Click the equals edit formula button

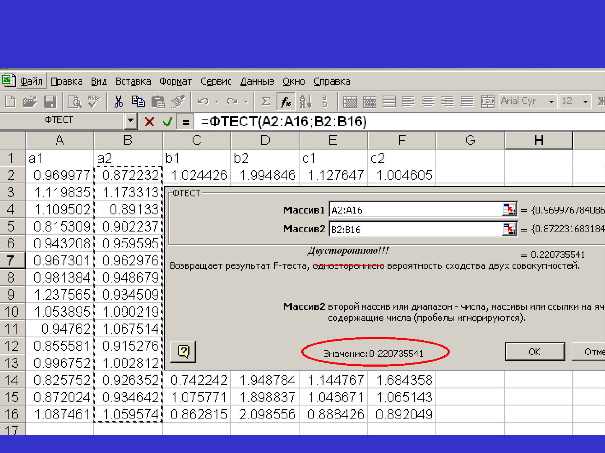(x=186, y=122)
